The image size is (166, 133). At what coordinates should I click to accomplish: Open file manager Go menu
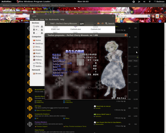pos(46,19)
